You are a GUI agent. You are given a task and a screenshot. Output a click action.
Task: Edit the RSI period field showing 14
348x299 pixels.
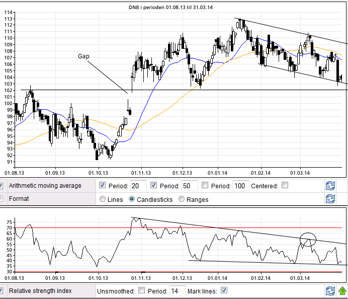[x=178, y=291]
